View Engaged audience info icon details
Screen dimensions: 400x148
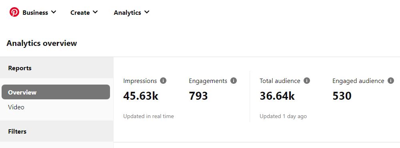[390, 81]
